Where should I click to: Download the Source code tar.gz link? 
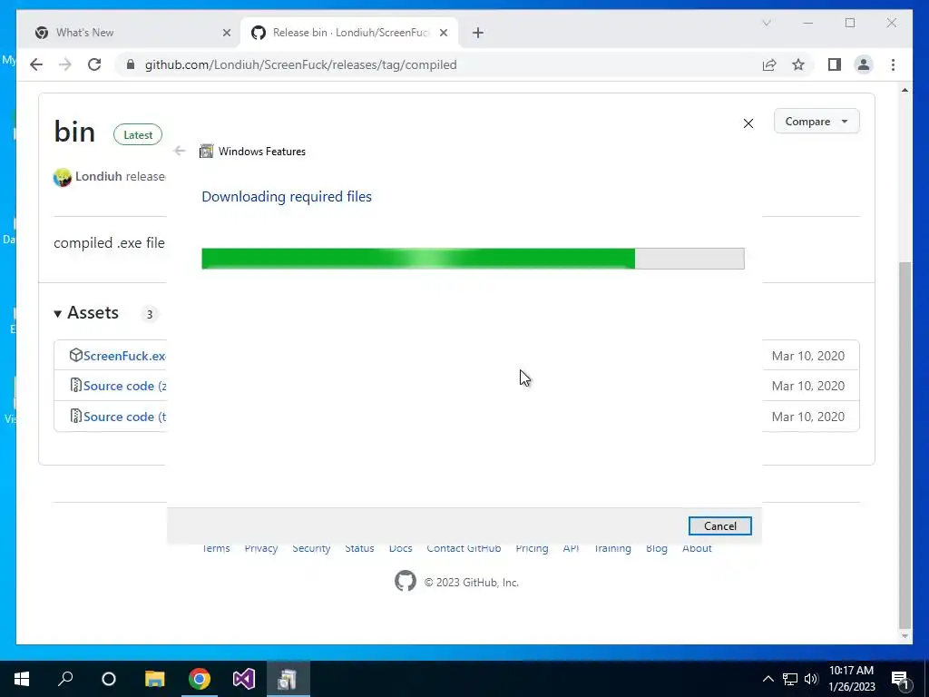tap(124, 417)
